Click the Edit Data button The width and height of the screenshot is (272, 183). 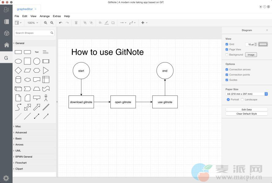click(x=246, y=109)
